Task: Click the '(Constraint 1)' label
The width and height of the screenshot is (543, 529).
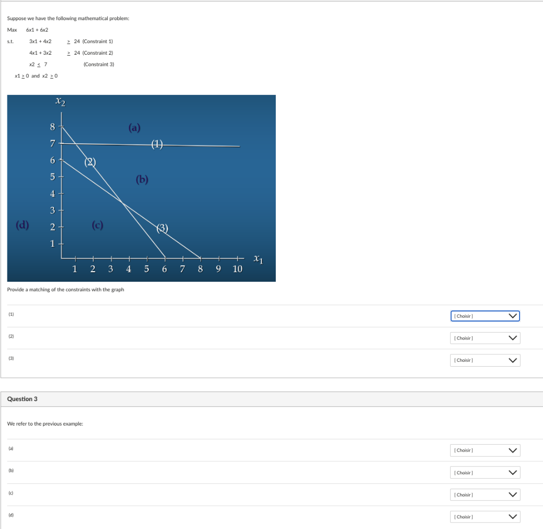Action: point(98,41)
